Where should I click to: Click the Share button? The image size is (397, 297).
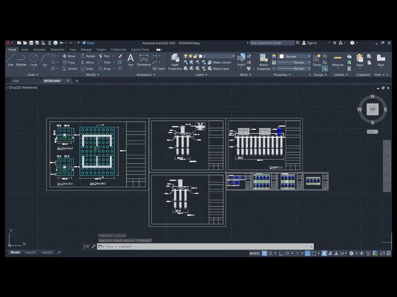pos(88,43)
